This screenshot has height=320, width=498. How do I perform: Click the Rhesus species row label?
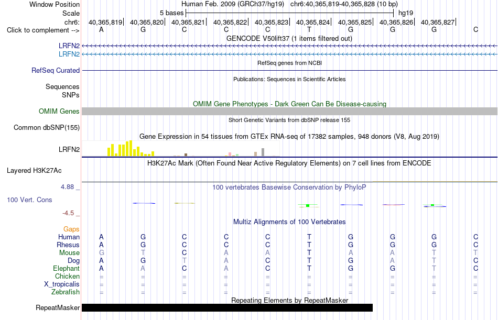click(68, 245)
